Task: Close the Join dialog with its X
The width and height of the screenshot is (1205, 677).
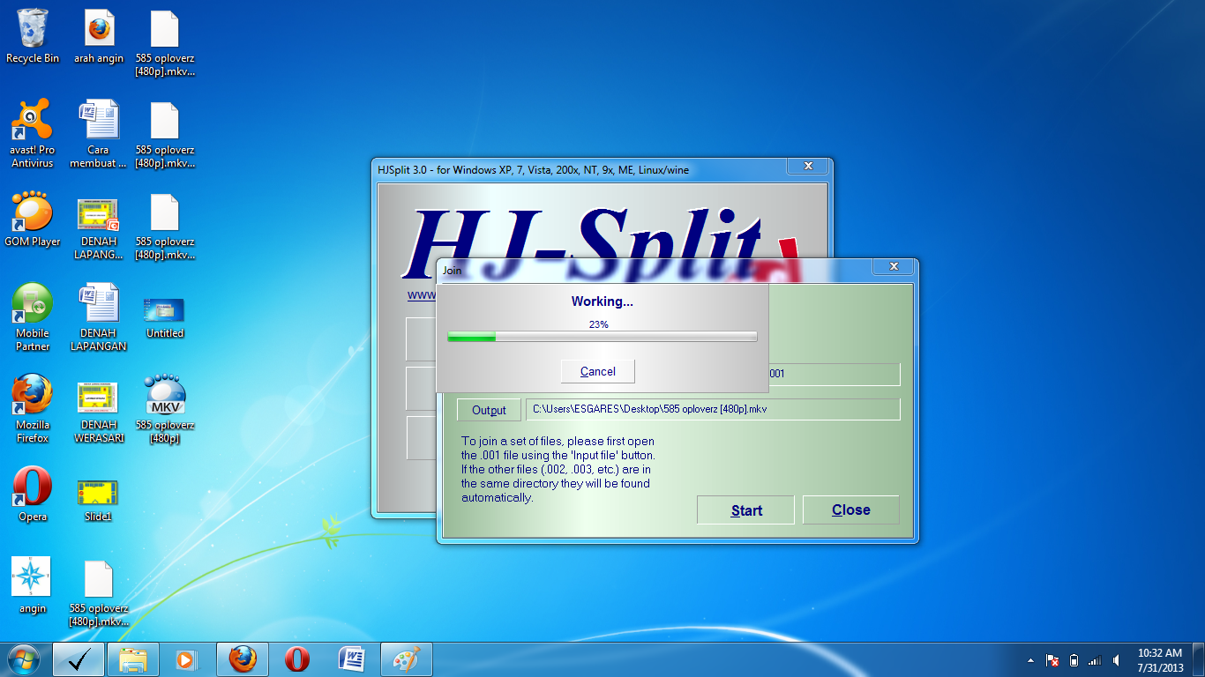Action: pos(893,266)
